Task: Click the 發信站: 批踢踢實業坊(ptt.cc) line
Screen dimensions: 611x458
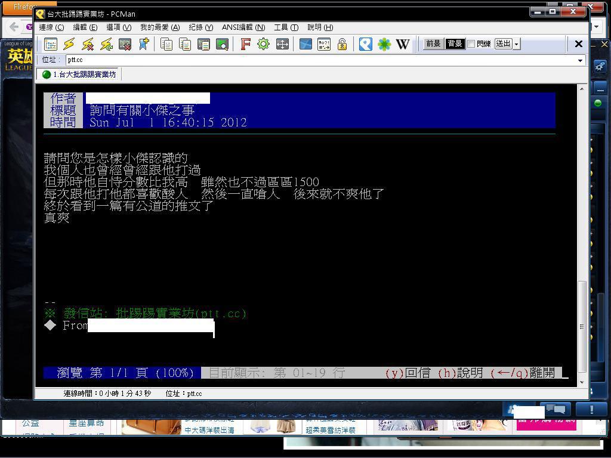Action: point(145,313)
